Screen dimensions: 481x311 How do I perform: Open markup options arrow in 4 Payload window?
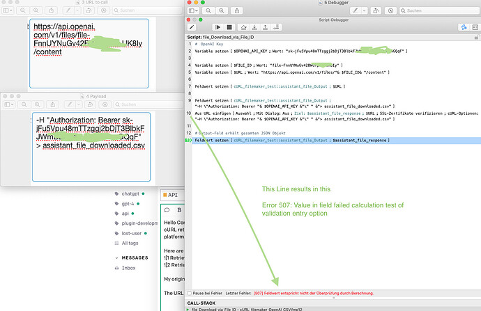coord(79,104)
